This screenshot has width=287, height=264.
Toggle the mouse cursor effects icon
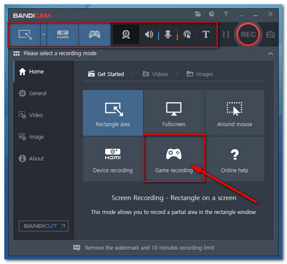point(187,35)
